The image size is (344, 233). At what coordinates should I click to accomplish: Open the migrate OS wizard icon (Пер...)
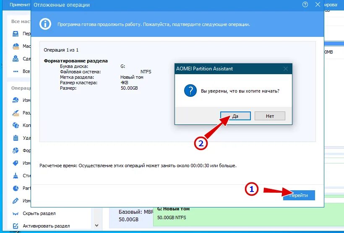click(16, 34)
